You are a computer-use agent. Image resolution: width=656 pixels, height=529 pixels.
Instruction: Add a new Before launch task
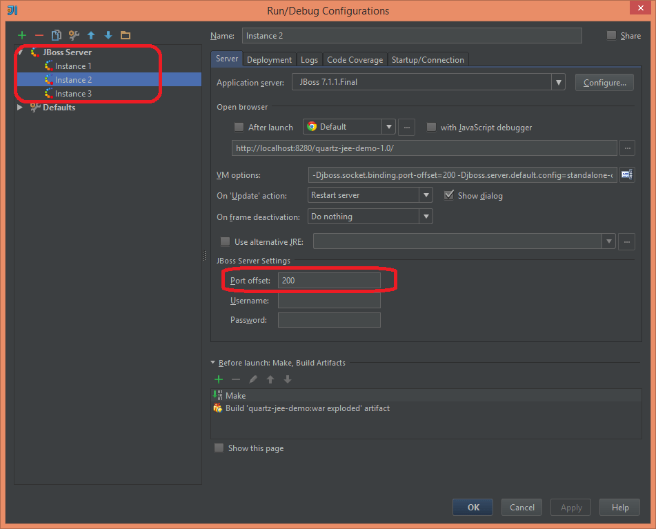[x=219, y=379]
